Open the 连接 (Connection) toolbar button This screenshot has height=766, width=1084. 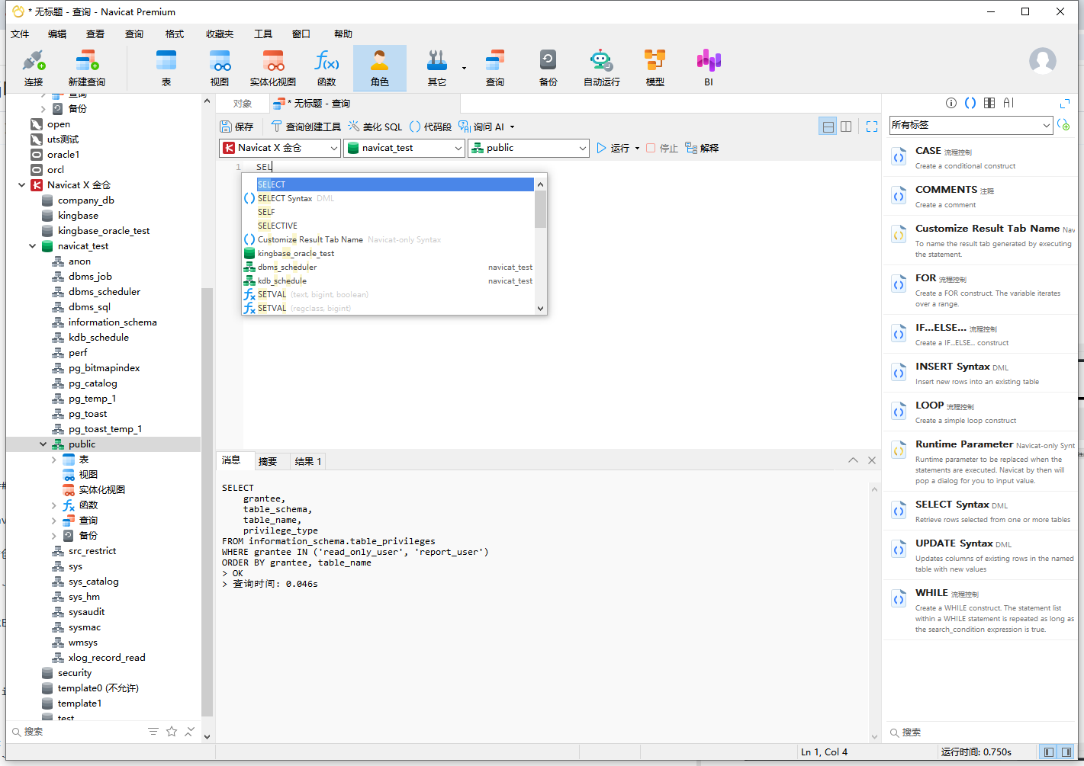(34, 69)
